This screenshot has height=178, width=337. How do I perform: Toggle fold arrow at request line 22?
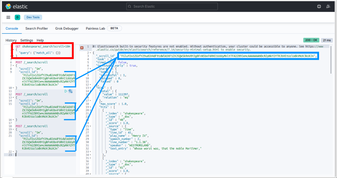click(x=13, y=152)
